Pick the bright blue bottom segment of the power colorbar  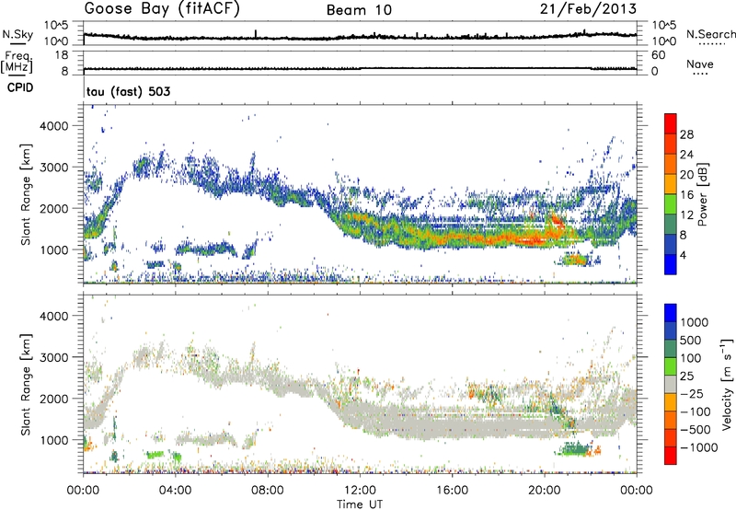tap(671, 264)
